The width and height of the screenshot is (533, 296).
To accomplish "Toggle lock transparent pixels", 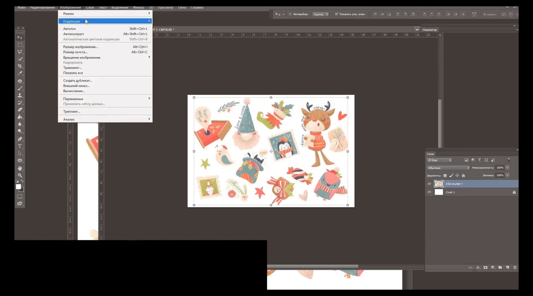I will click(x=445, y=176).
